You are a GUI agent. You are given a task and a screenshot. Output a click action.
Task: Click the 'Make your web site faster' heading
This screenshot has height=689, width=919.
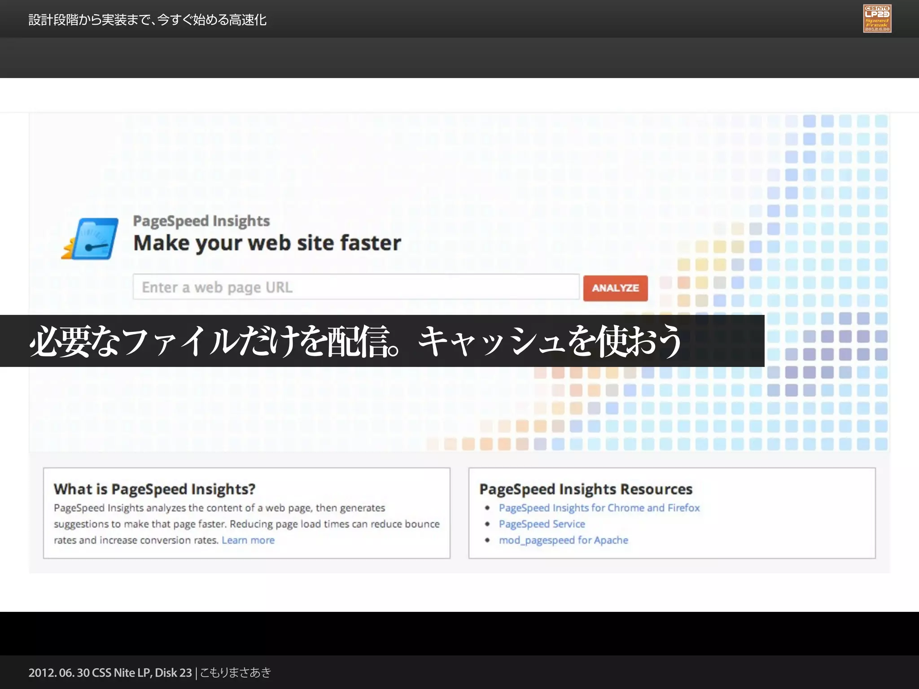click(x=267, y=243)
